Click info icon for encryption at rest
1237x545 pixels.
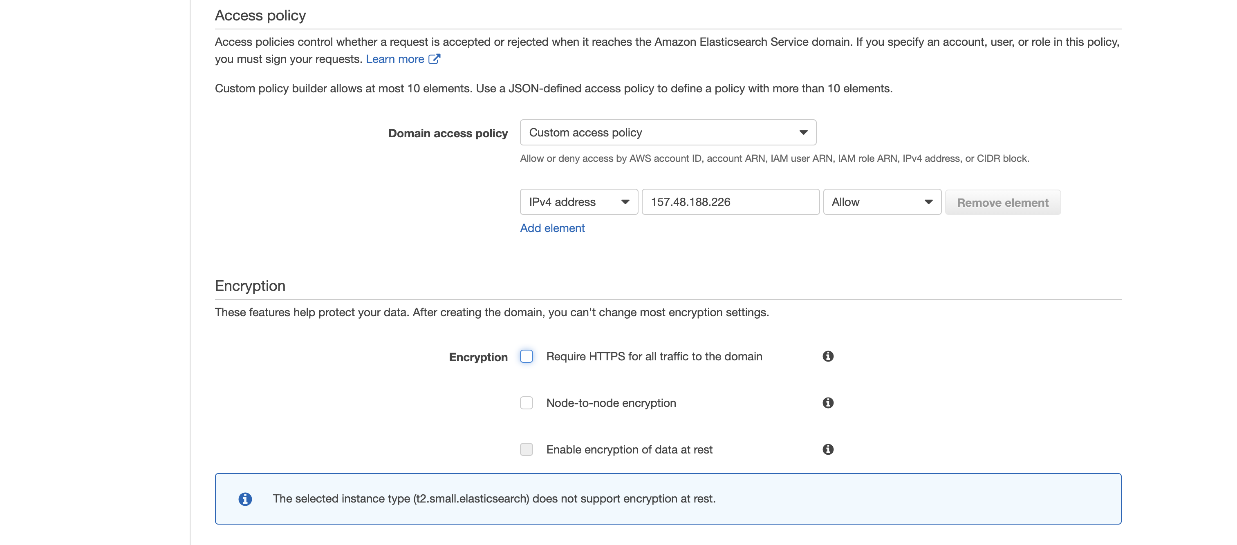point(828,449)
